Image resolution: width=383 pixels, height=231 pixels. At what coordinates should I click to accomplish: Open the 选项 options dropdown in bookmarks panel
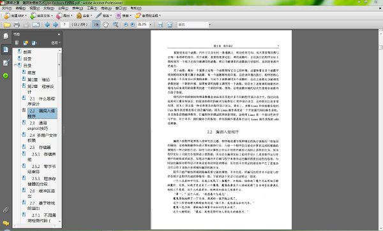tap(56, 43)
